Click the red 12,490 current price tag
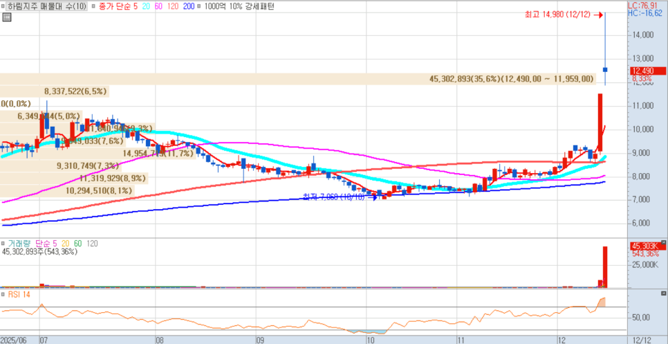This screenshot has width=668, height=344. tap(647, 71)
